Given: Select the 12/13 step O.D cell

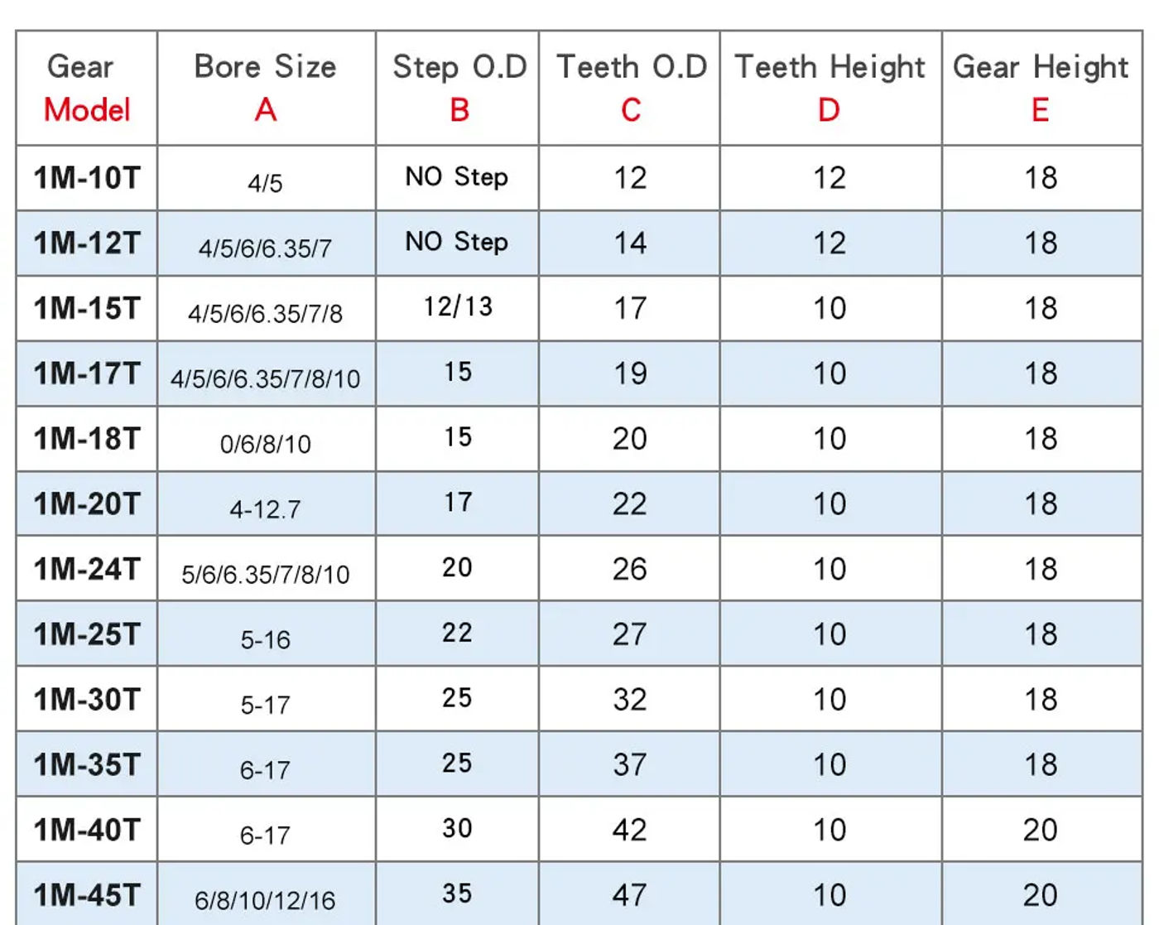Looking at the screenshot, I should click(458, 309).
